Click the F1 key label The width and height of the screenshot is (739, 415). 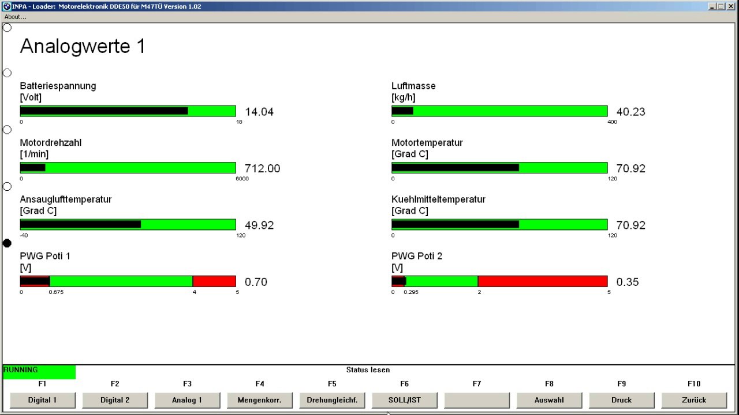point(42,384)
